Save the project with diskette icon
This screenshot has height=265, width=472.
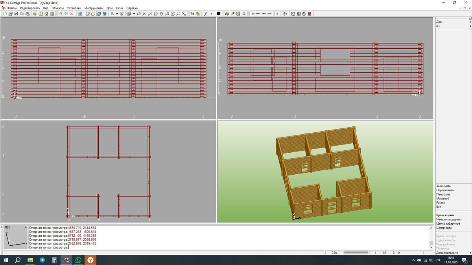(16, 13)
